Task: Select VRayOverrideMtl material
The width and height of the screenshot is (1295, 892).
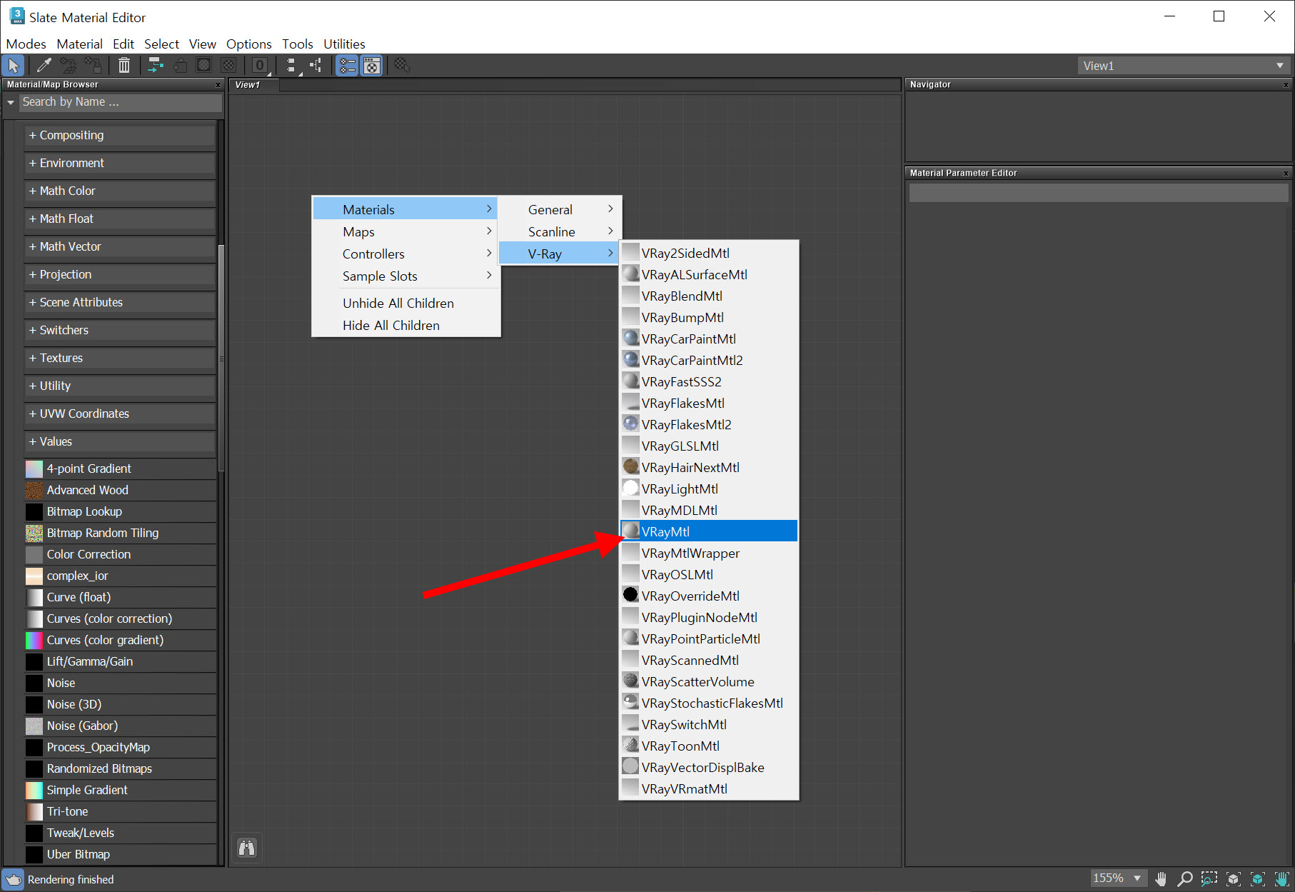Action: (x=709, y=596)
